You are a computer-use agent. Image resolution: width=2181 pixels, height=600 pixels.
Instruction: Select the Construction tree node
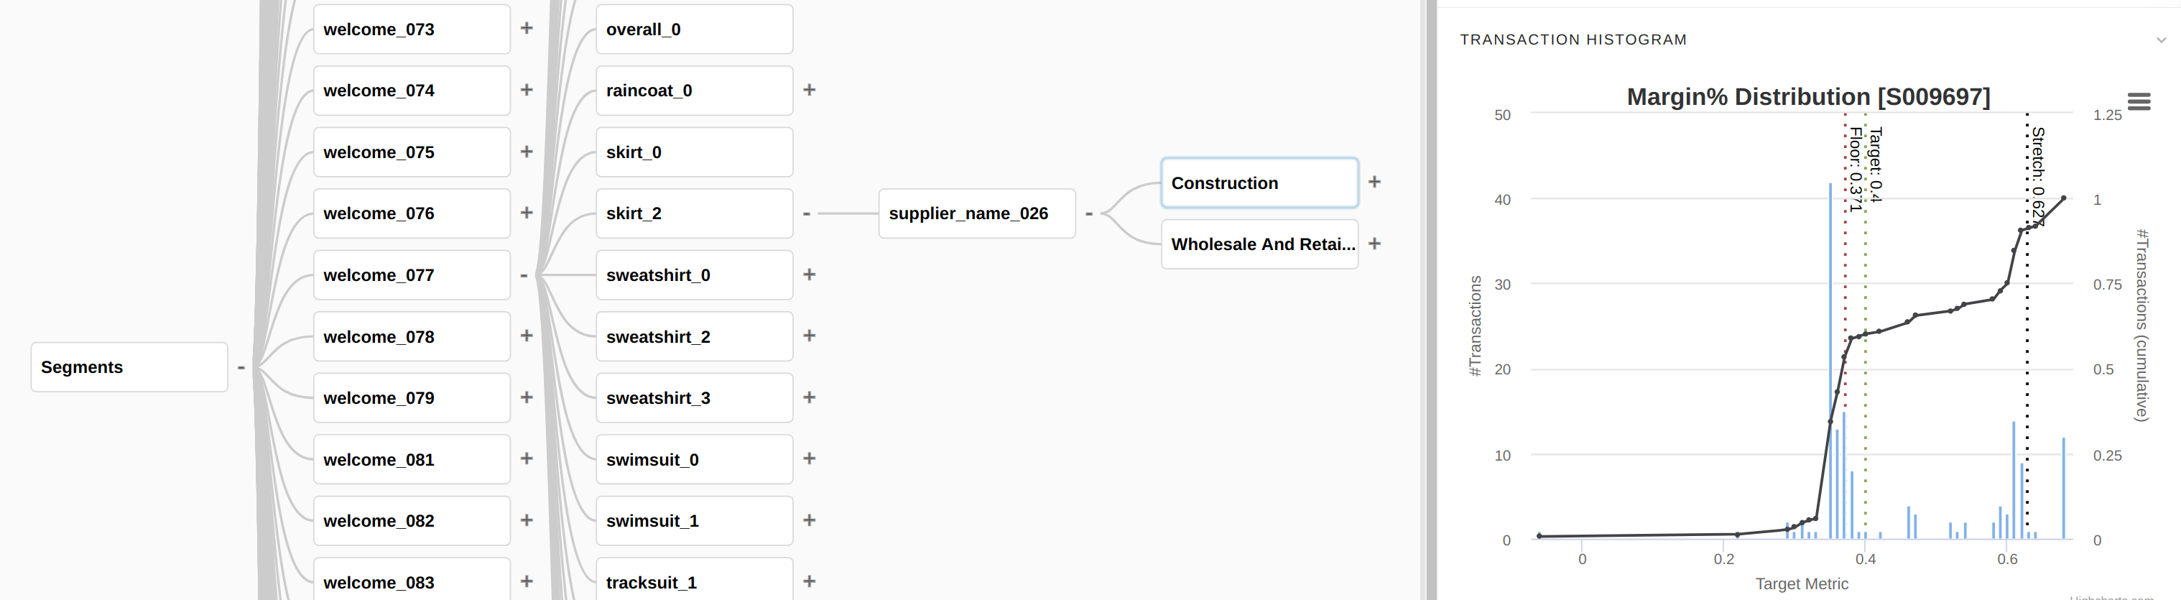point(1259,183)
